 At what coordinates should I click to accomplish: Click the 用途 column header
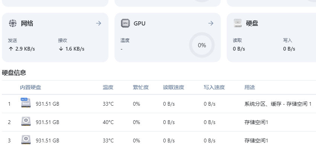click(250, 87)
